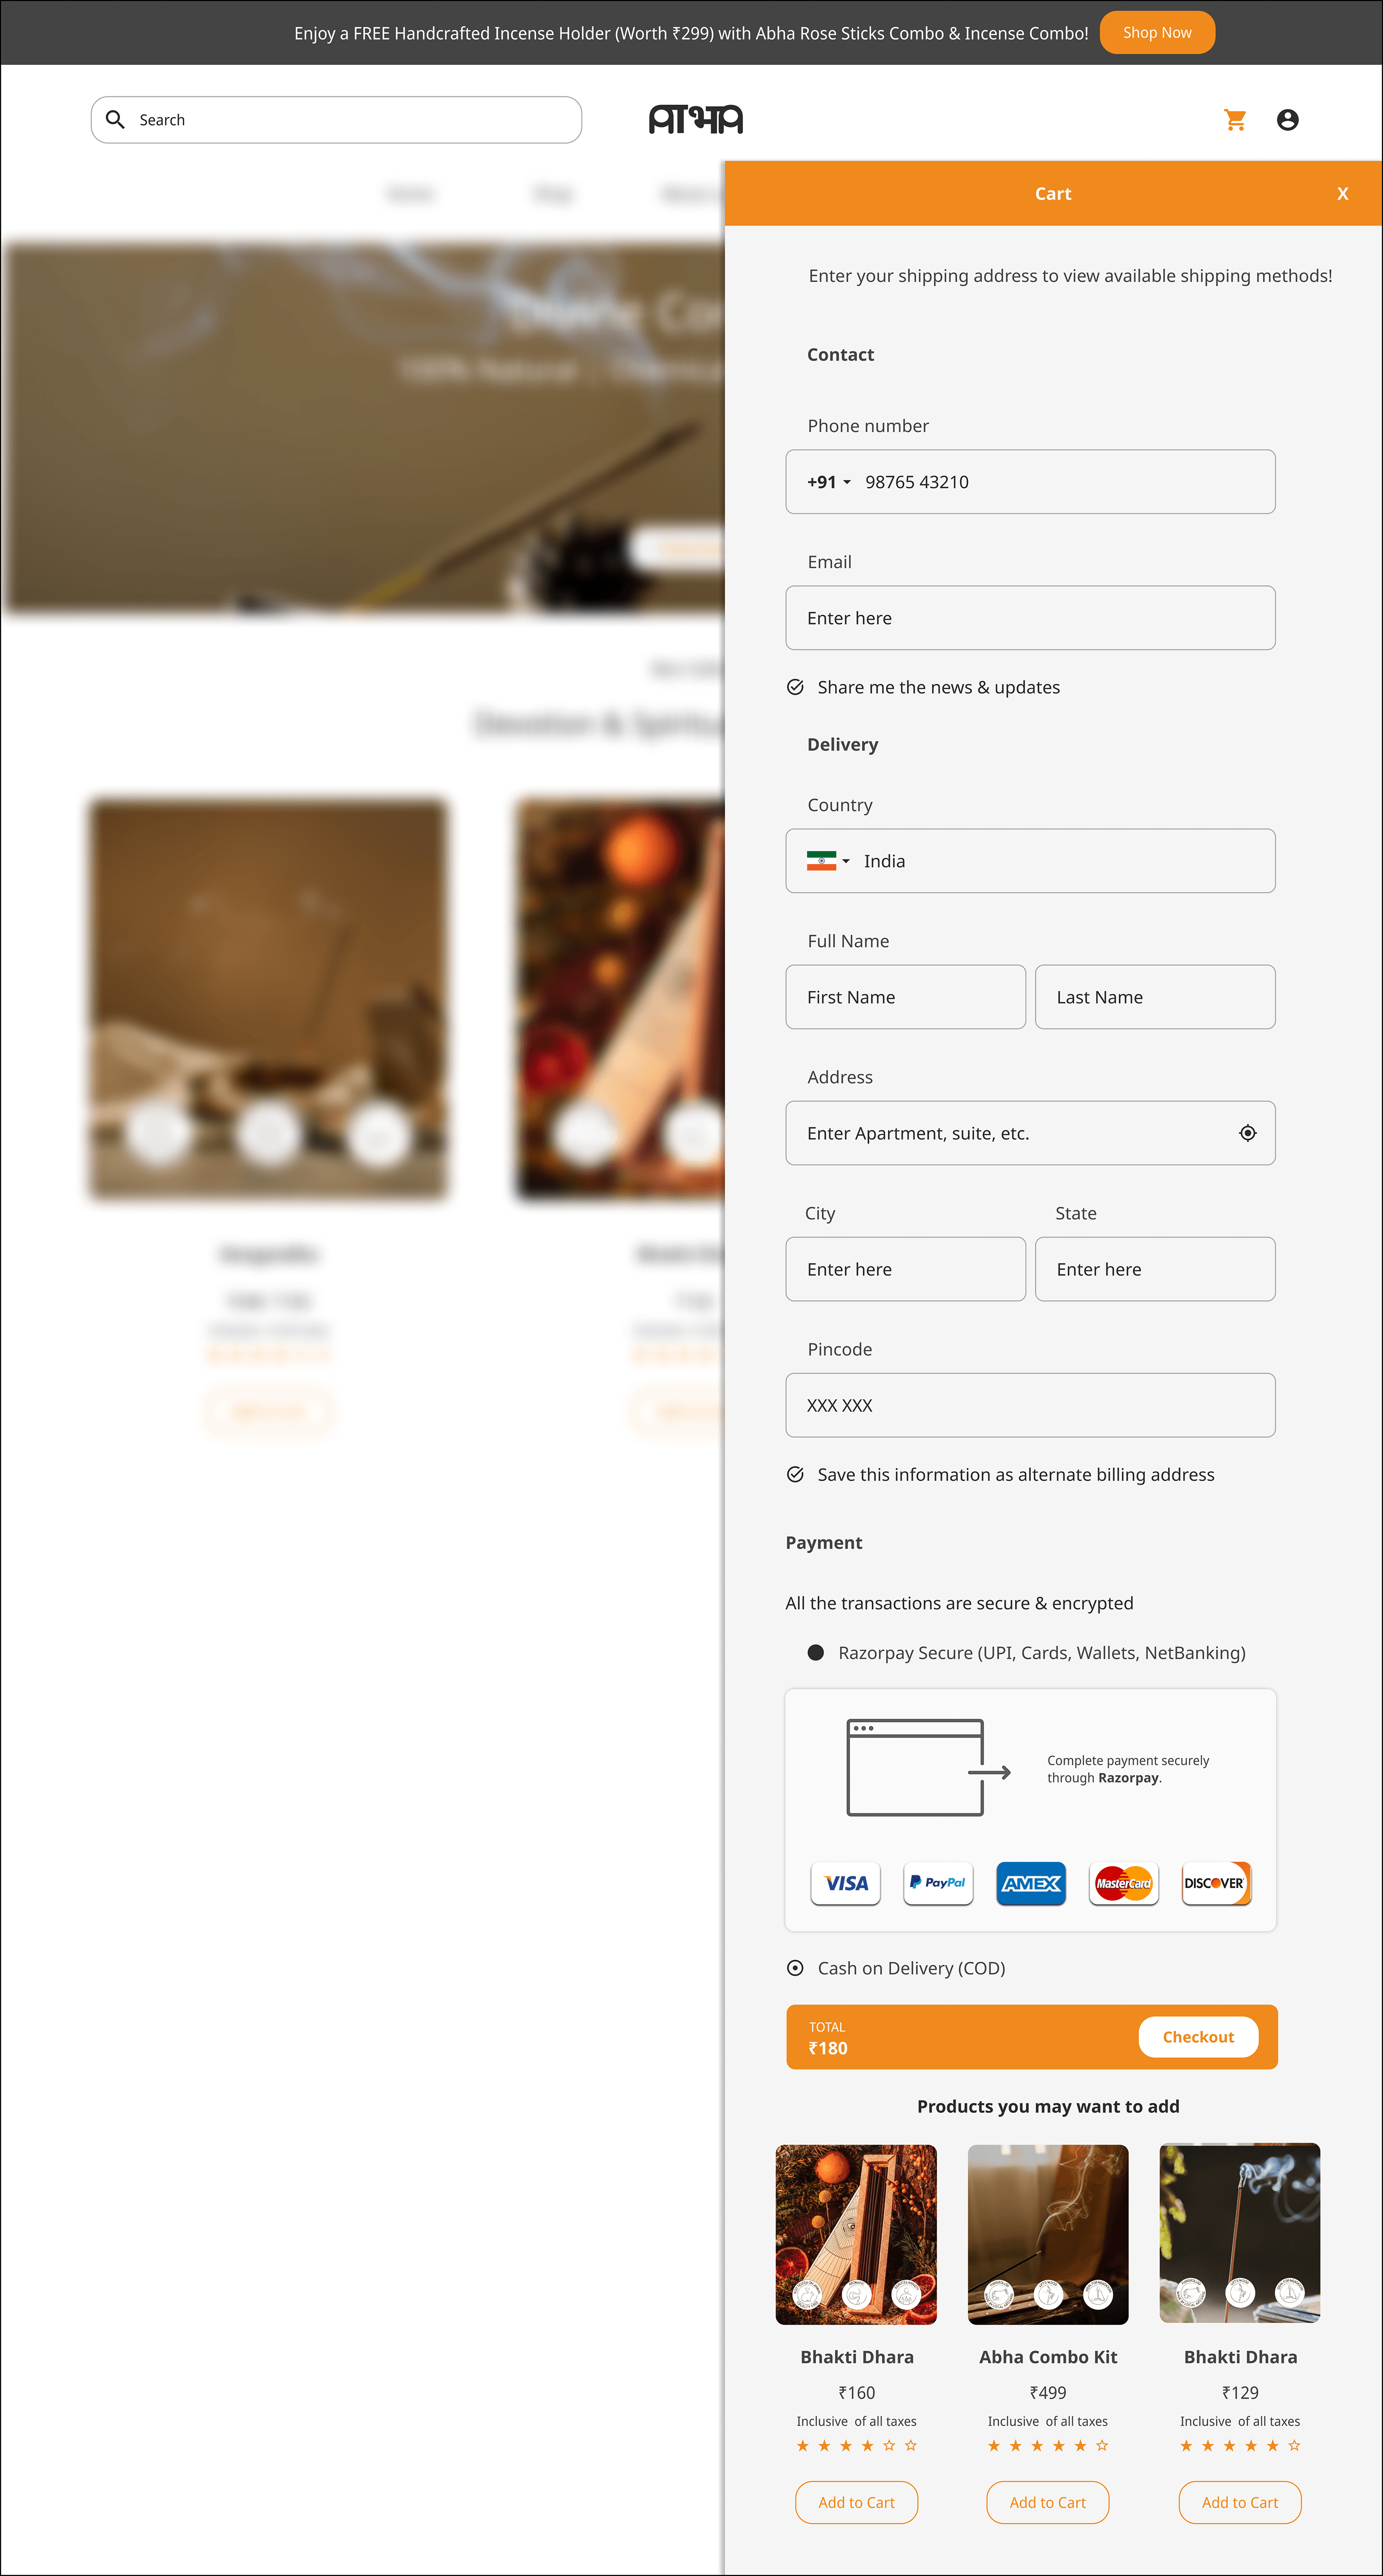Add ₹160 Bhakti Dhara to cart

click(x=856, y=2502)
